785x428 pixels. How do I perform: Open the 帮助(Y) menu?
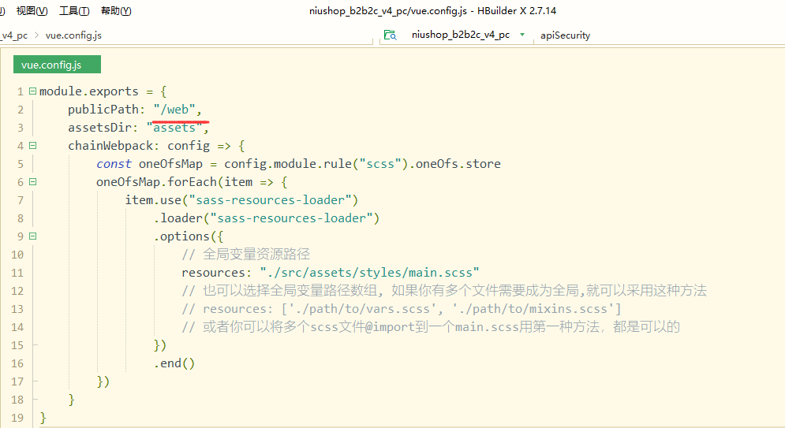click(x=116, y=11)
